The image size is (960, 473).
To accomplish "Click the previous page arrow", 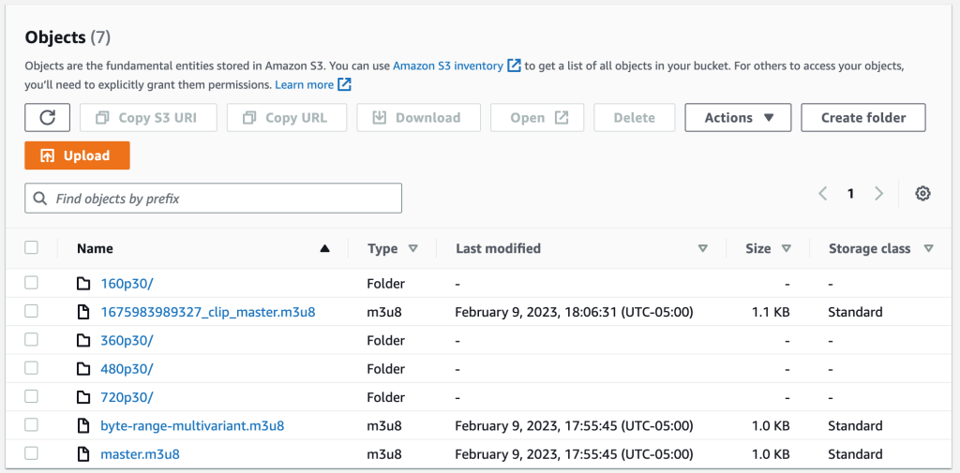I will point(822,194).
